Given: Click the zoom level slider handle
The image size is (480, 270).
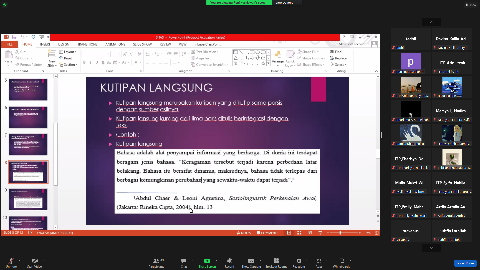Looking at the screenshot, I should click(x=340, y=233).
